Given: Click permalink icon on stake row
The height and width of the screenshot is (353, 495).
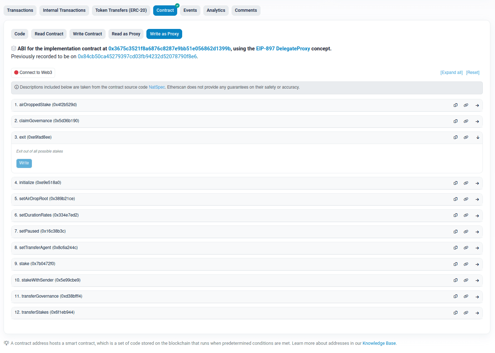Looking at the screenshot, I should click(466, 264).
